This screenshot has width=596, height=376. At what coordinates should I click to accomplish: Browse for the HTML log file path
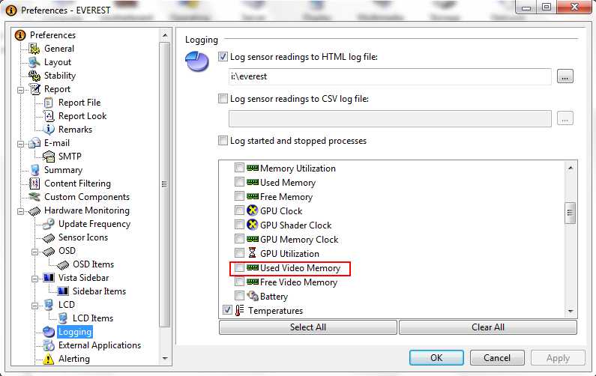(565, 76)
